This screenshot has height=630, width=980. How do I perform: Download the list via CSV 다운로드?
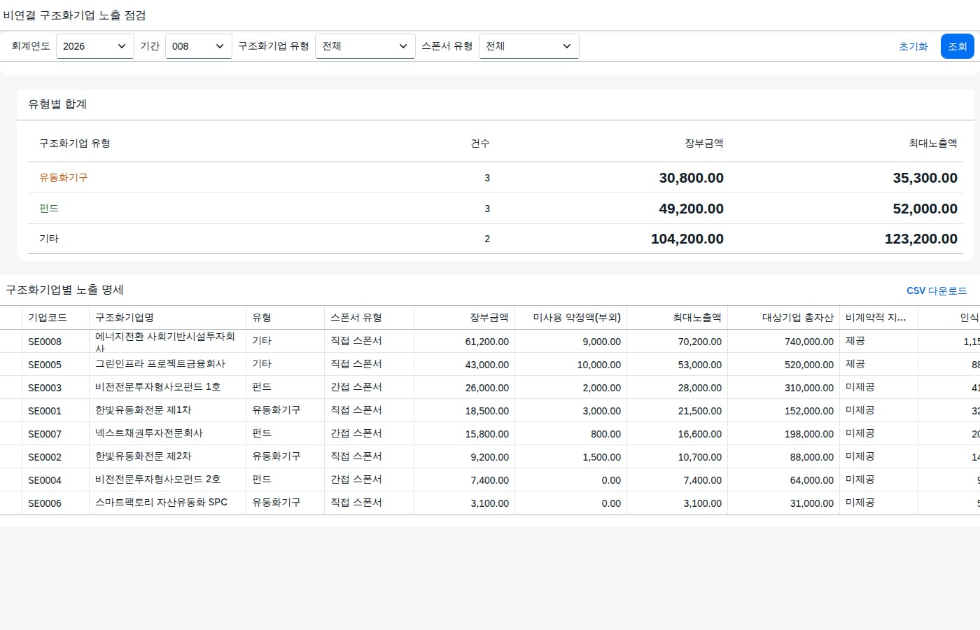click(937, 290)
